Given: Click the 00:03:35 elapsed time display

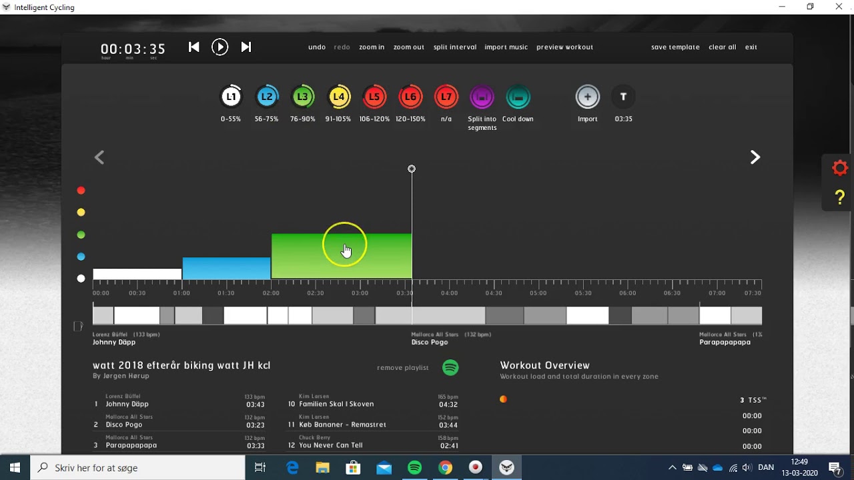Looking at the screenshot, I should point(133,49).
